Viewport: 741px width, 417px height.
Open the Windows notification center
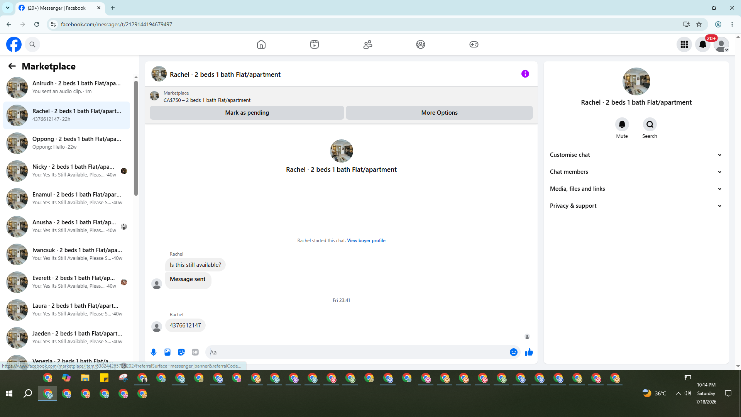tap(728, 393)
